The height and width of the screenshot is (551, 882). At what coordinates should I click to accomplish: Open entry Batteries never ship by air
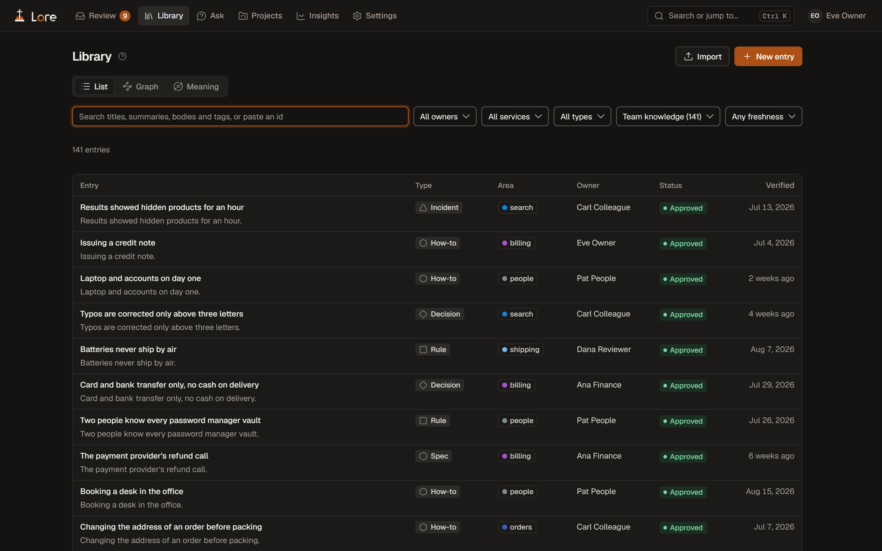(128, 349)
